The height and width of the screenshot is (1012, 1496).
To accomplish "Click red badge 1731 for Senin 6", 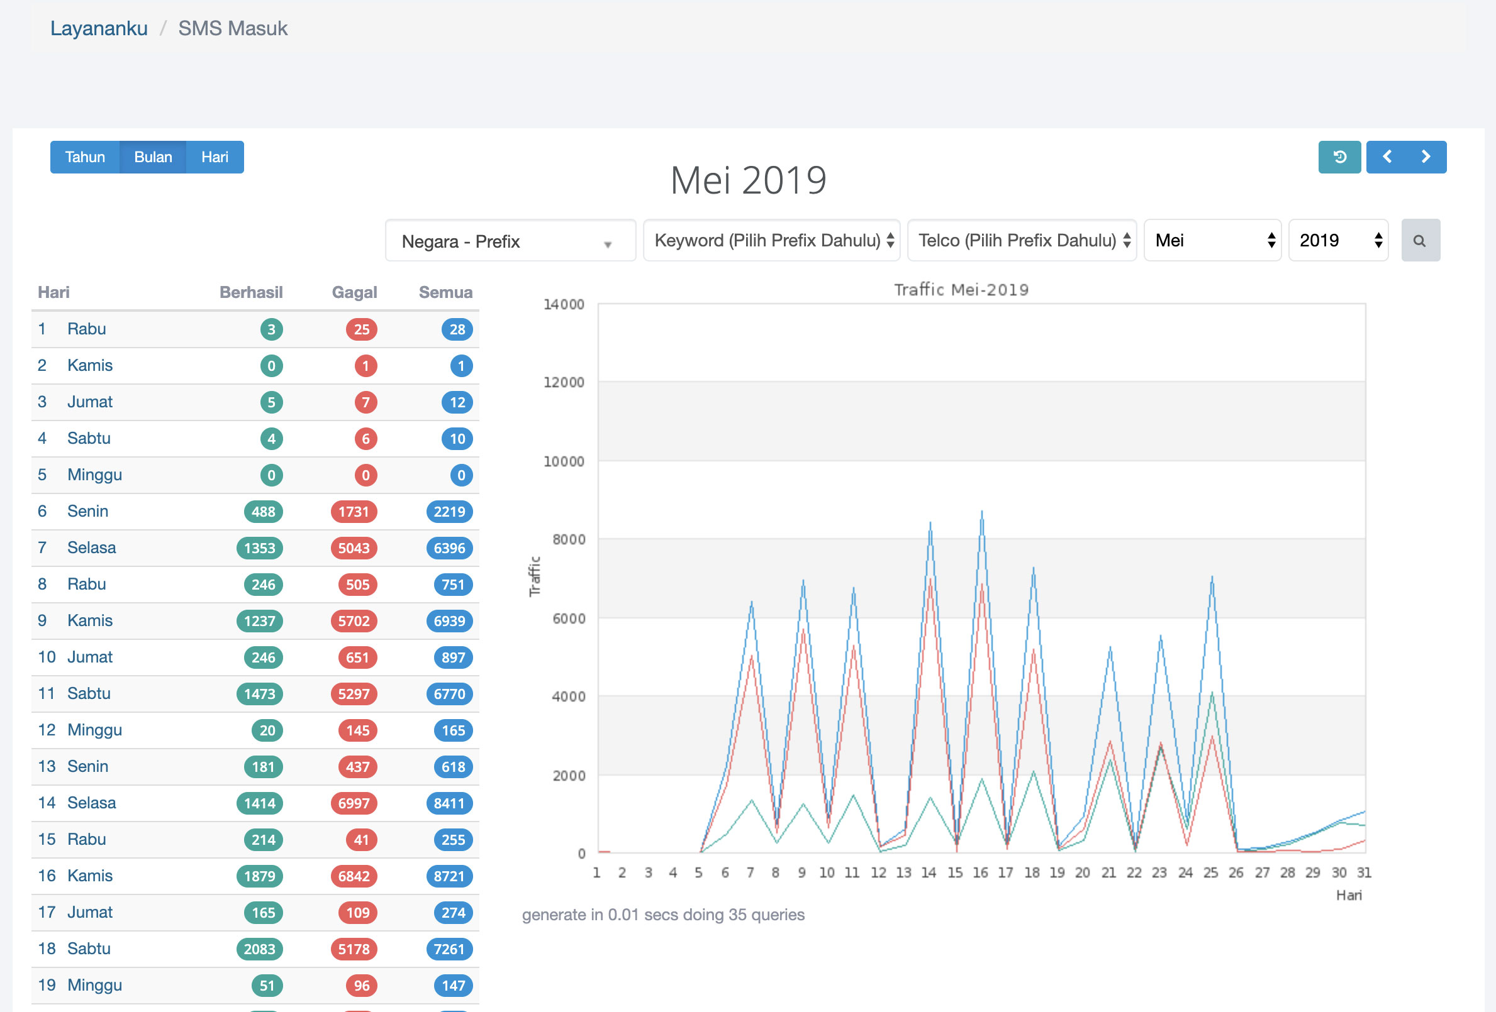I will click(354, 512).
